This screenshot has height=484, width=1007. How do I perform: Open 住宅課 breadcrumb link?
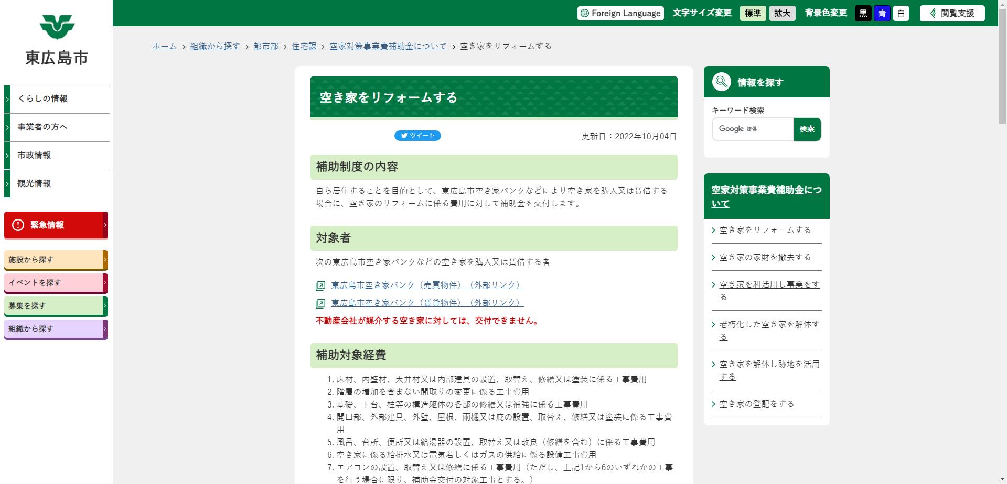(304, 46)
